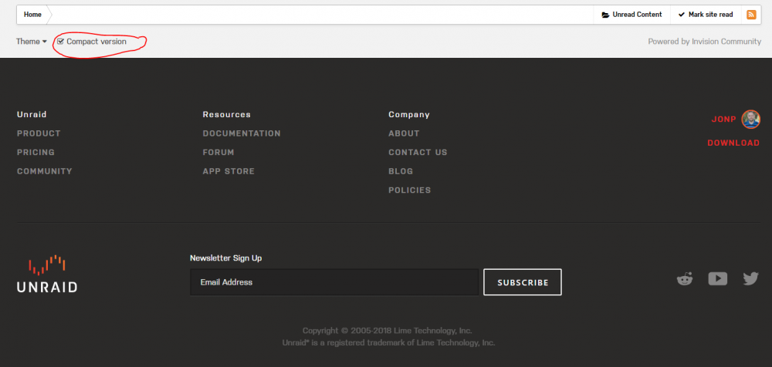Open the COMMUNITY footer link
Screen dimensions: 772x367
(45, 171)
